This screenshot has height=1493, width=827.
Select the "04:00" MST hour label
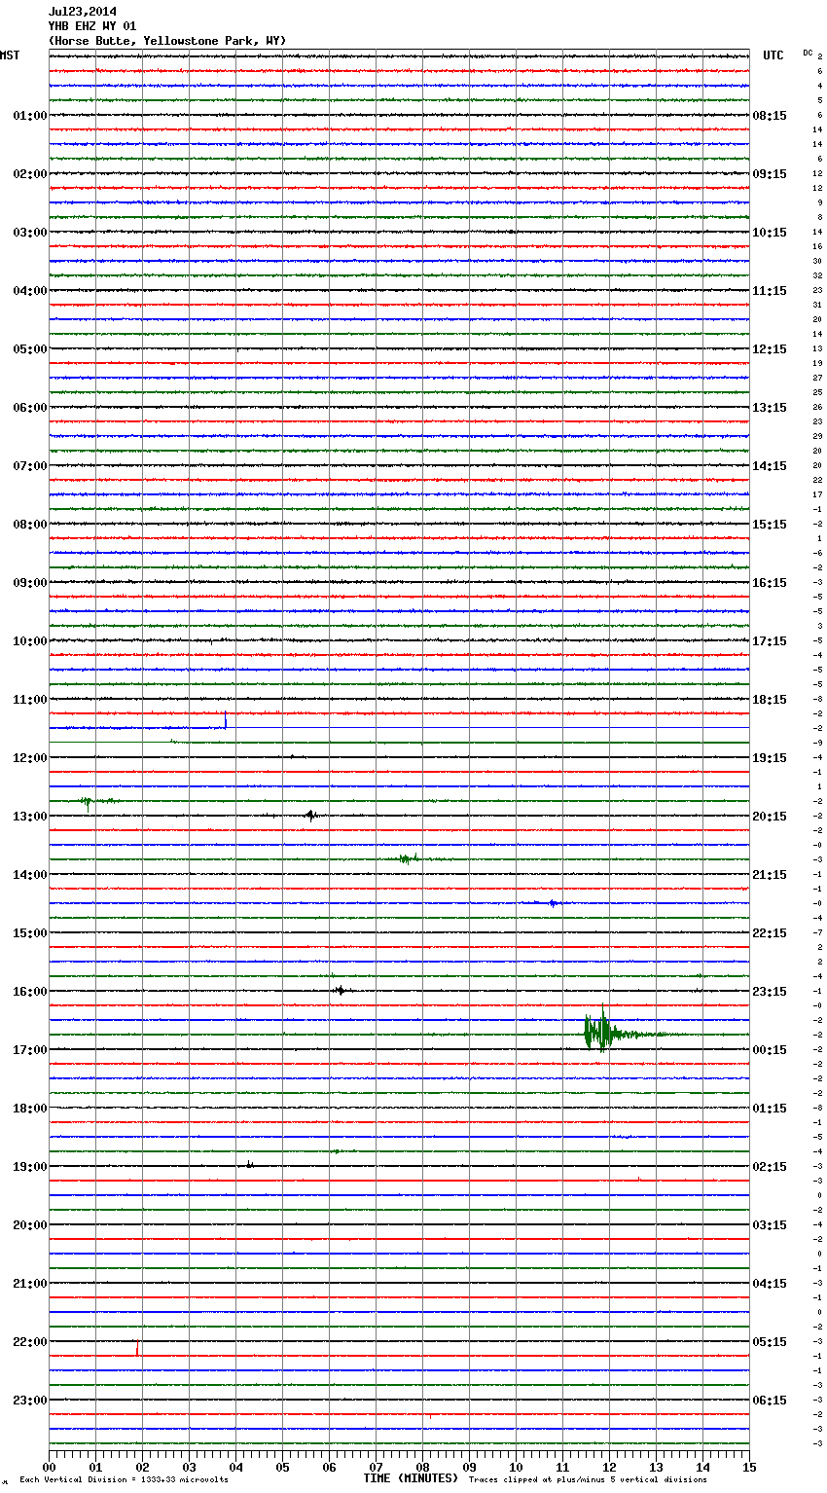point(30,291)
